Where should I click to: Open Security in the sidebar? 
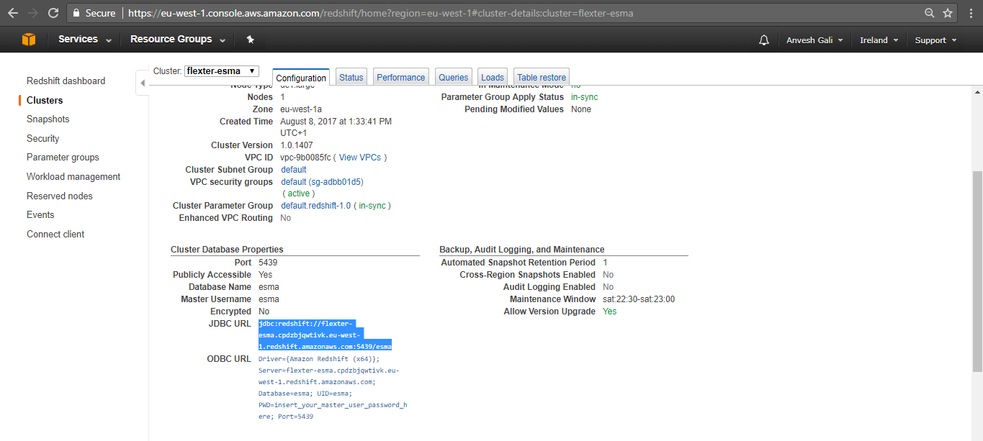(x=43, y=139)
